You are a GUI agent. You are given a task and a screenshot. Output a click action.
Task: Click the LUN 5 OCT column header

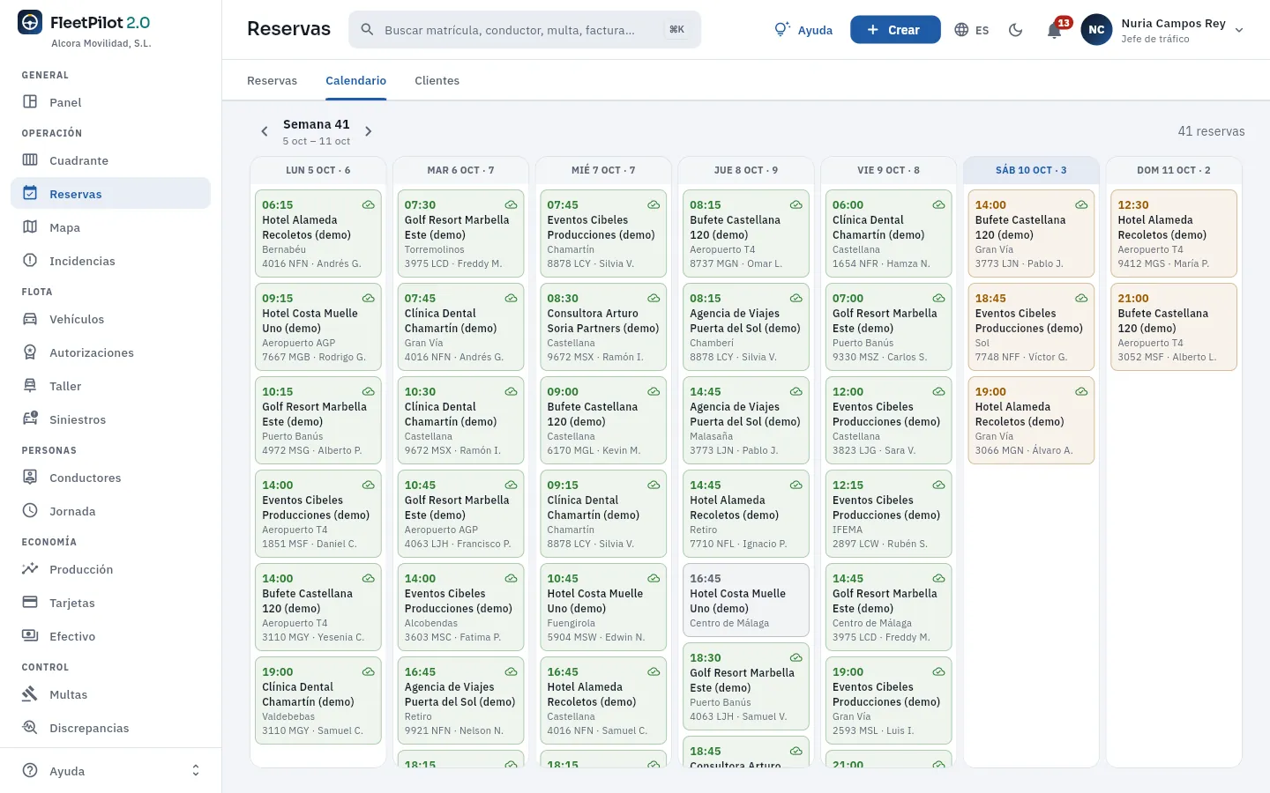317,170
